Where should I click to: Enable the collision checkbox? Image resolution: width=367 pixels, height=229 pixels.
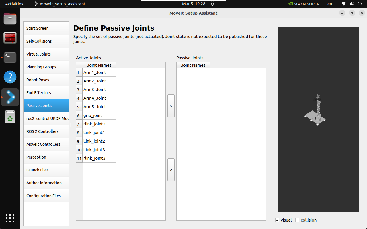click(297, 220)
